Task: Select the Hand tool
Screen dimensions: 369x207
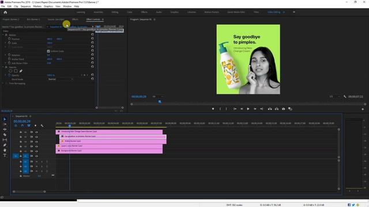Action: click(x=5, y=150)
